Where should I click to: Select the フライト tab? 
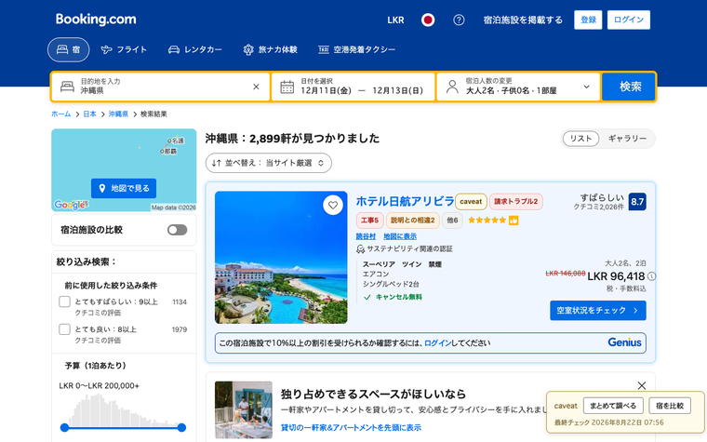click(x=124, y=49)
